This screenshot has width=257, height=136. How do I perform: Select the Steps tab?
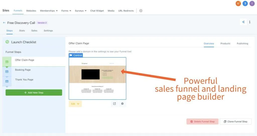[x=10, y=30]
